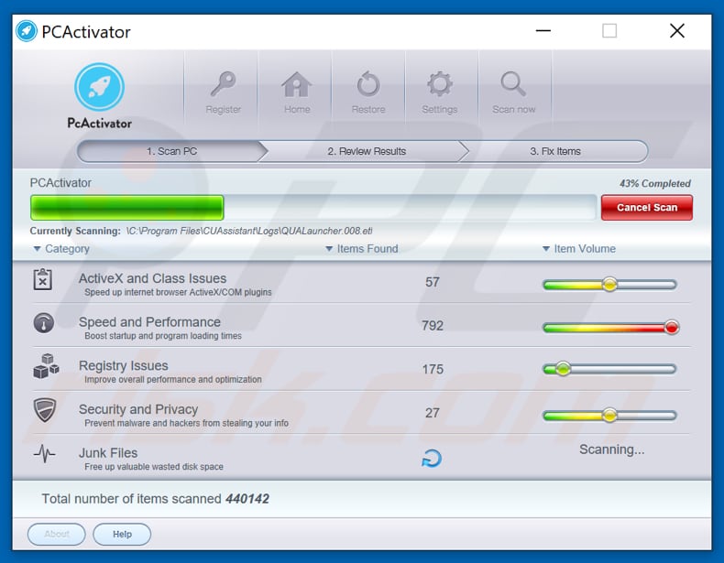Select the Registry Issues cubes icon
The image size is (724, 563).
(46, 366)
